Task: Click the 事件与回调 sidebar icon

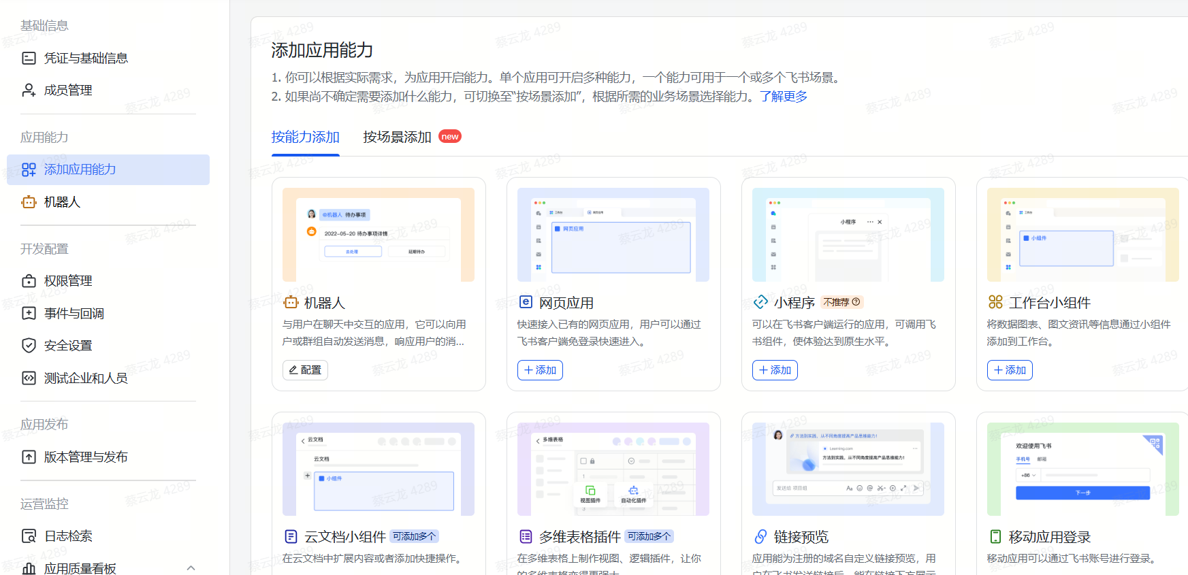Action: click(29, 314)
